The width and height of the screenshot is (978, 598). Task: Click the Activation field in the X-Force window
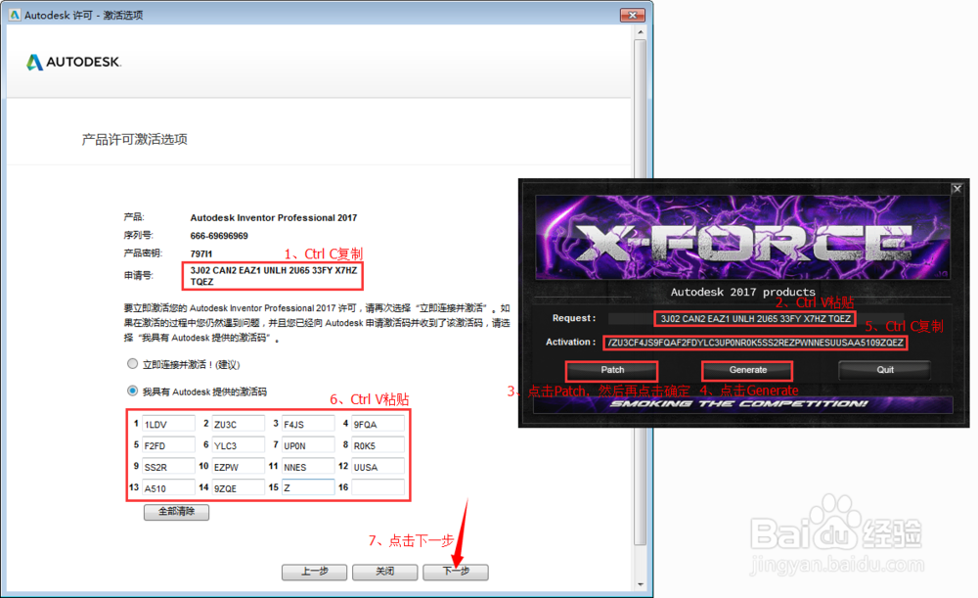tap(756, 343)
